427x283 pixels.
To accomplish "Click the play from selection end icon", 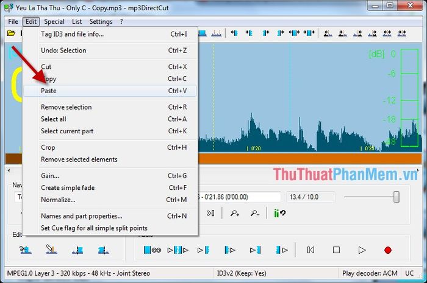I will pos(281,250).
